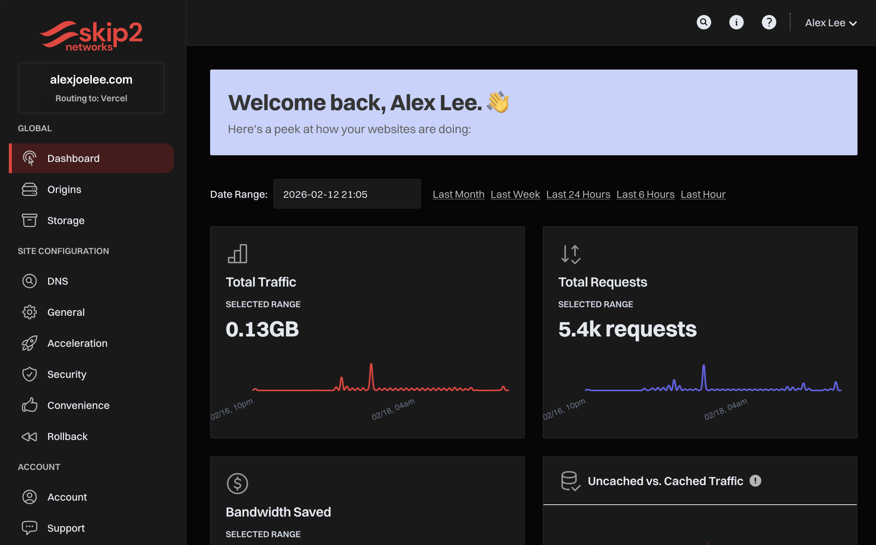Select DNS in the sidebar

(57, 281)
